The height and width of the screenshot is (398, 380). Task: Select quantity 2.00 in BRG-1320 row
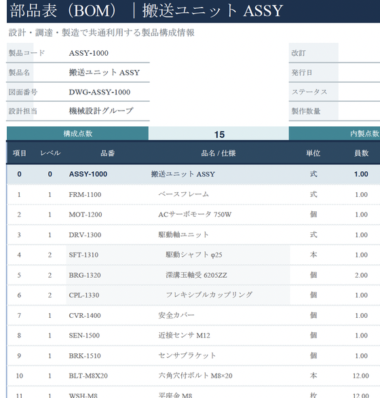click(361, 275)
